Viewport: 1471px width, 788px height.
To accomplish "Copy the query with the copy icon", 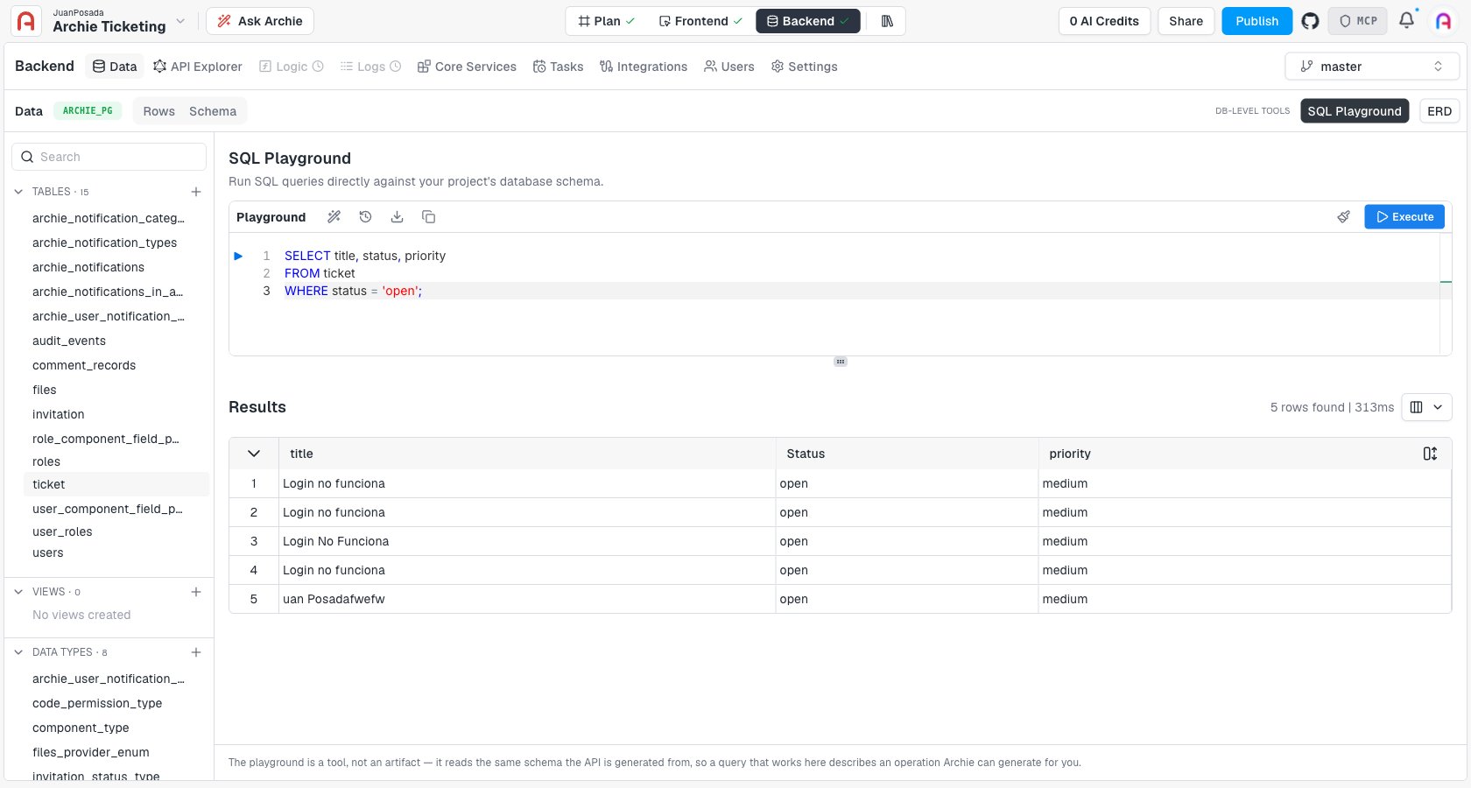I will tap(428, 217).
